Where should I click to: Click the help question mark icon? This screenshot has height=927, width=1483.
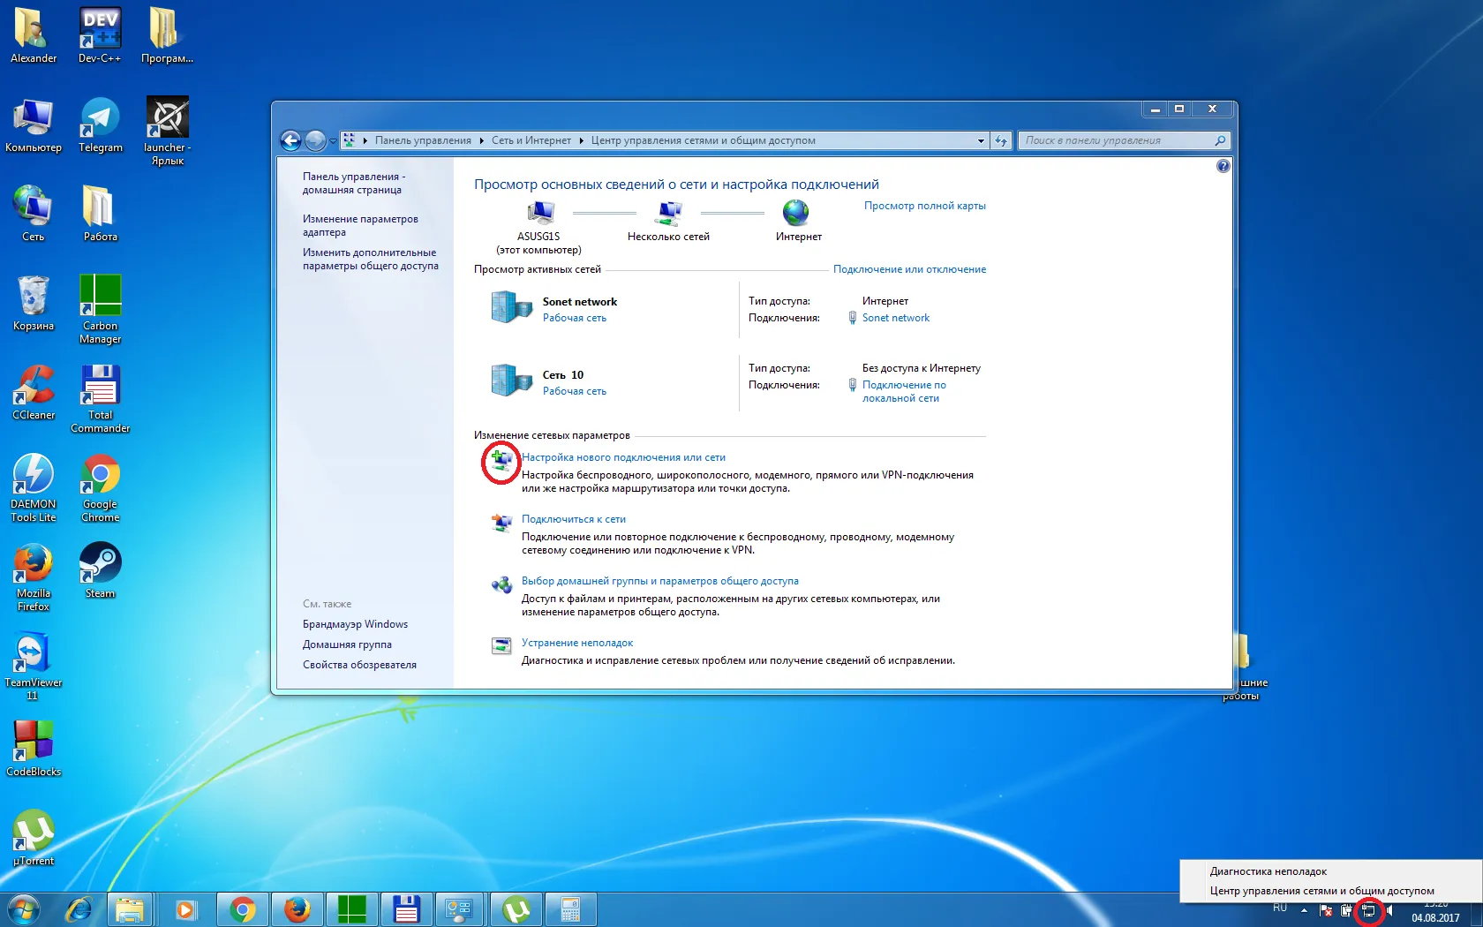(1223, 166)
